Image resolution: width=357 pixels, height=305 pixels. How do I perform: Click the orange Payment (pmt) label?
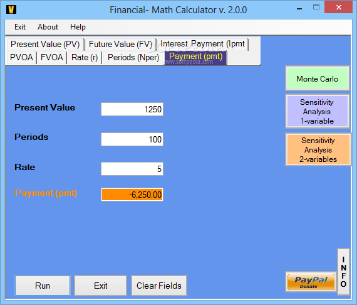tap(46, 193)
